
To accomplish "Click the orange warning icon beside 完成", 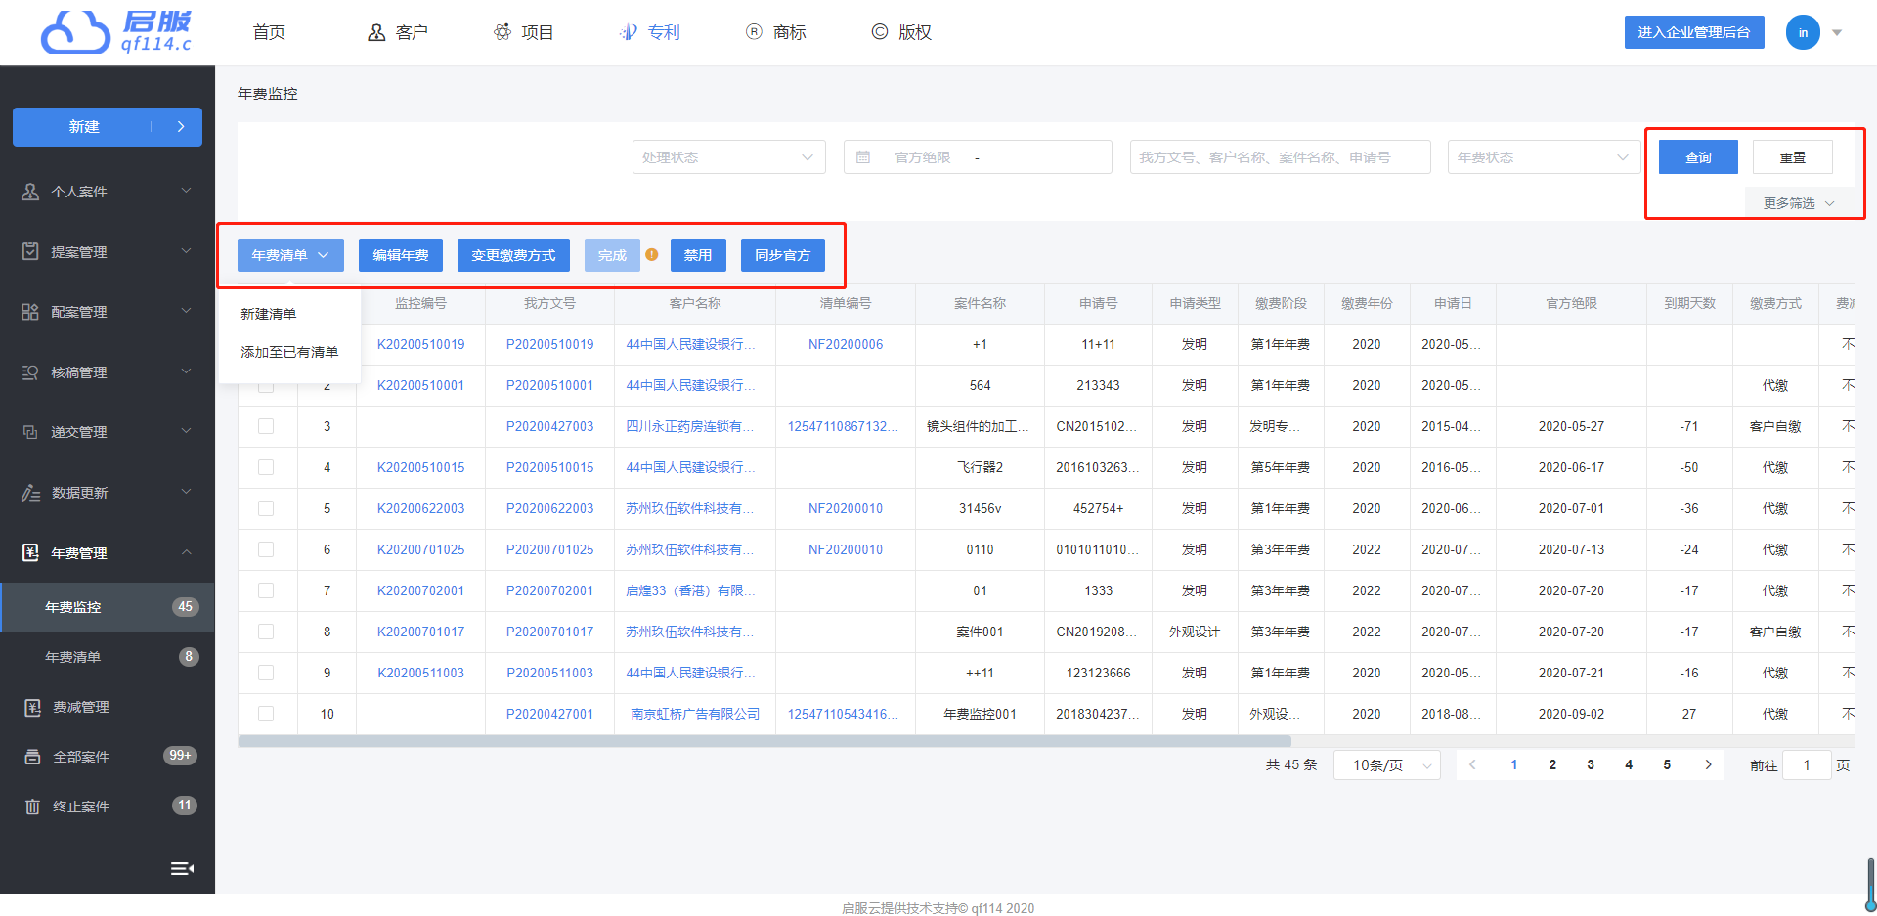I will [x=651, y=255].
